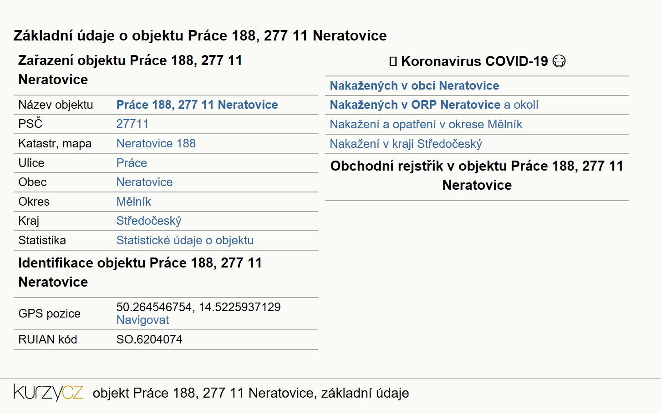661x414 pixels.
Task: Click the GPS coordinates text
Action: click(x=198, y=307)
